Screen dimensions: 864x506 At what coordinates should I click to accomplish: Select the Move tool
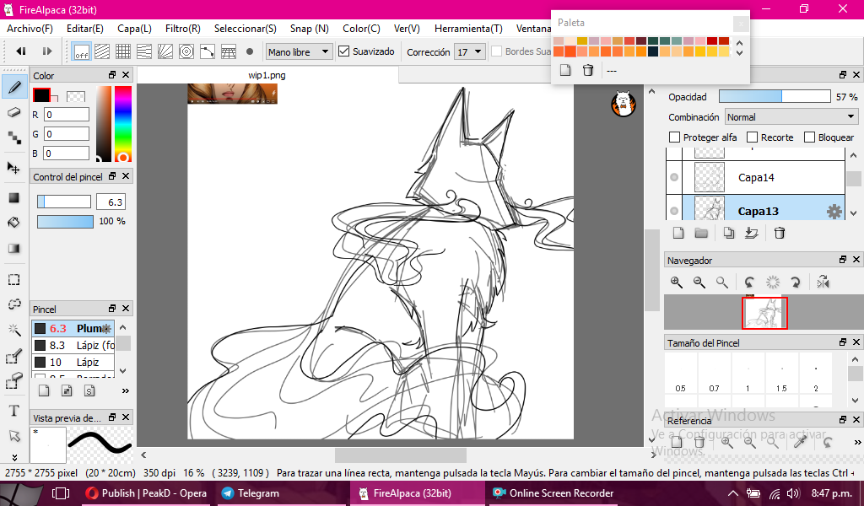[14, 167]
